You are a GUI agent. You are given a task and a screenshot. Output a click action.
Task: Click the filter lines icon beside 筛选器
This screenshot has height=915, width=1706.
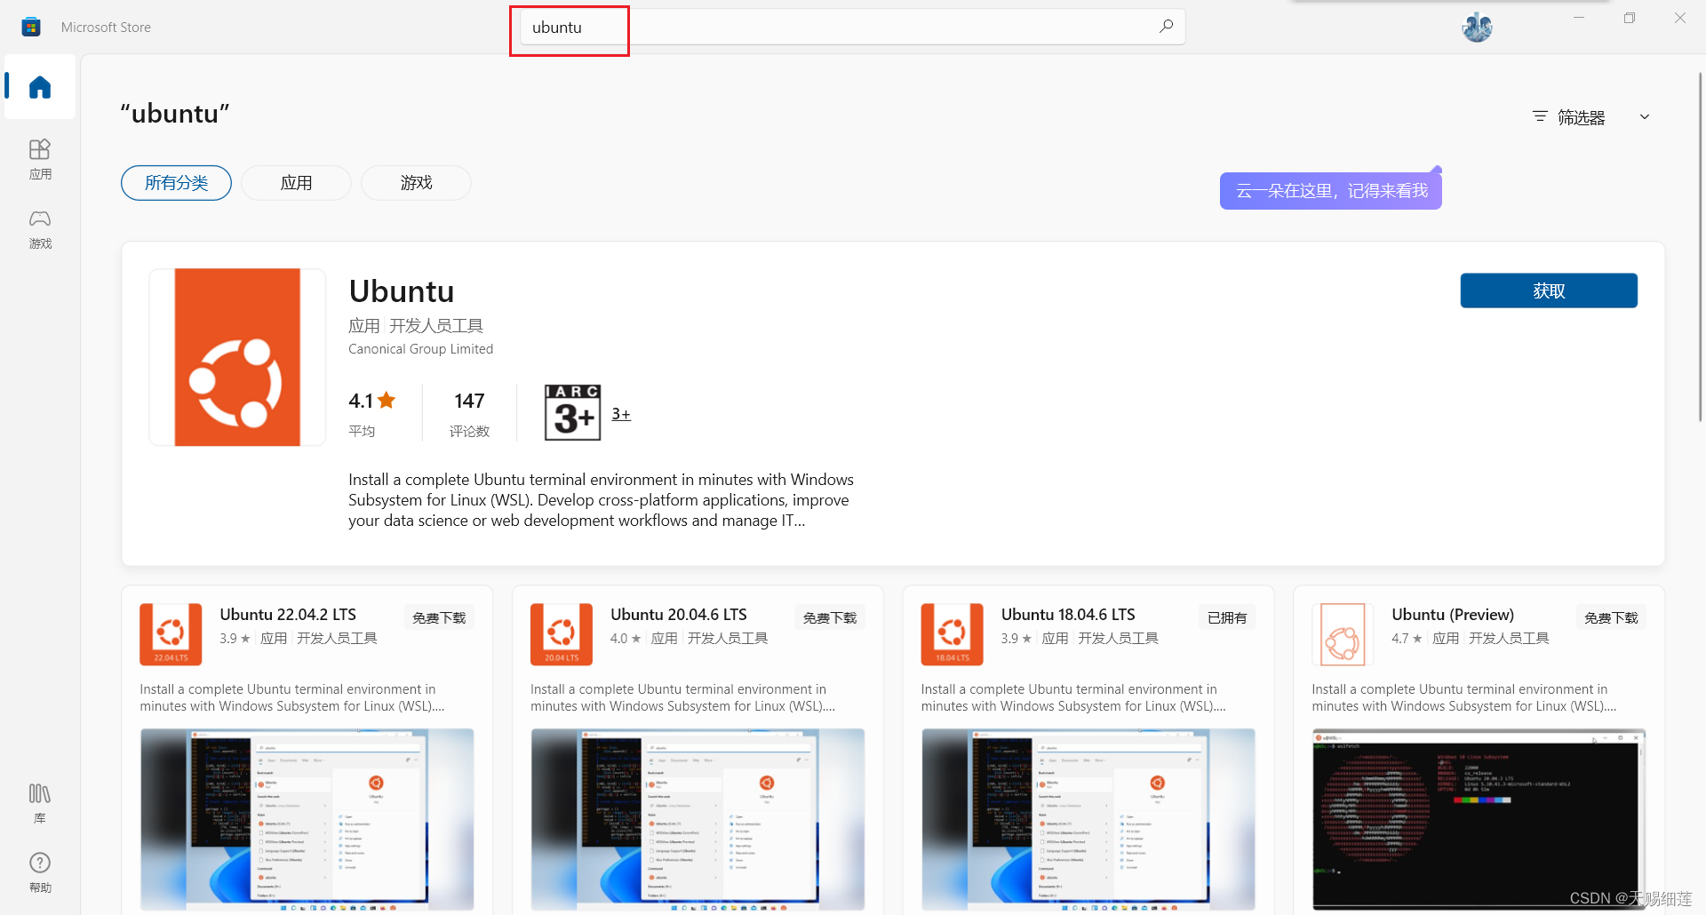click(1540, 116)
